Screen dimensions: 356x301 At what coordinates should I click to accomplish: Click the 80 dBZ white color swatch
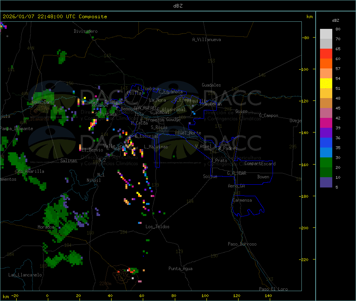(x=326, y=34)
